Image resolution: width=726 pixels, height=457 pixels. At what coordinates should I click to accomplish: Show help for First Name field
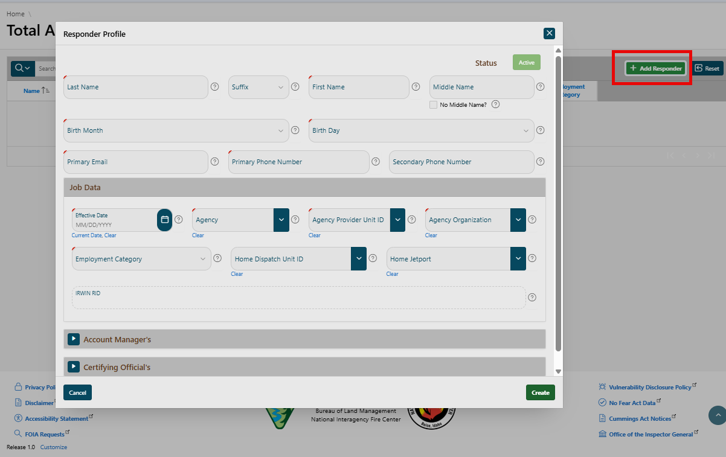click(x=416, y=87)
